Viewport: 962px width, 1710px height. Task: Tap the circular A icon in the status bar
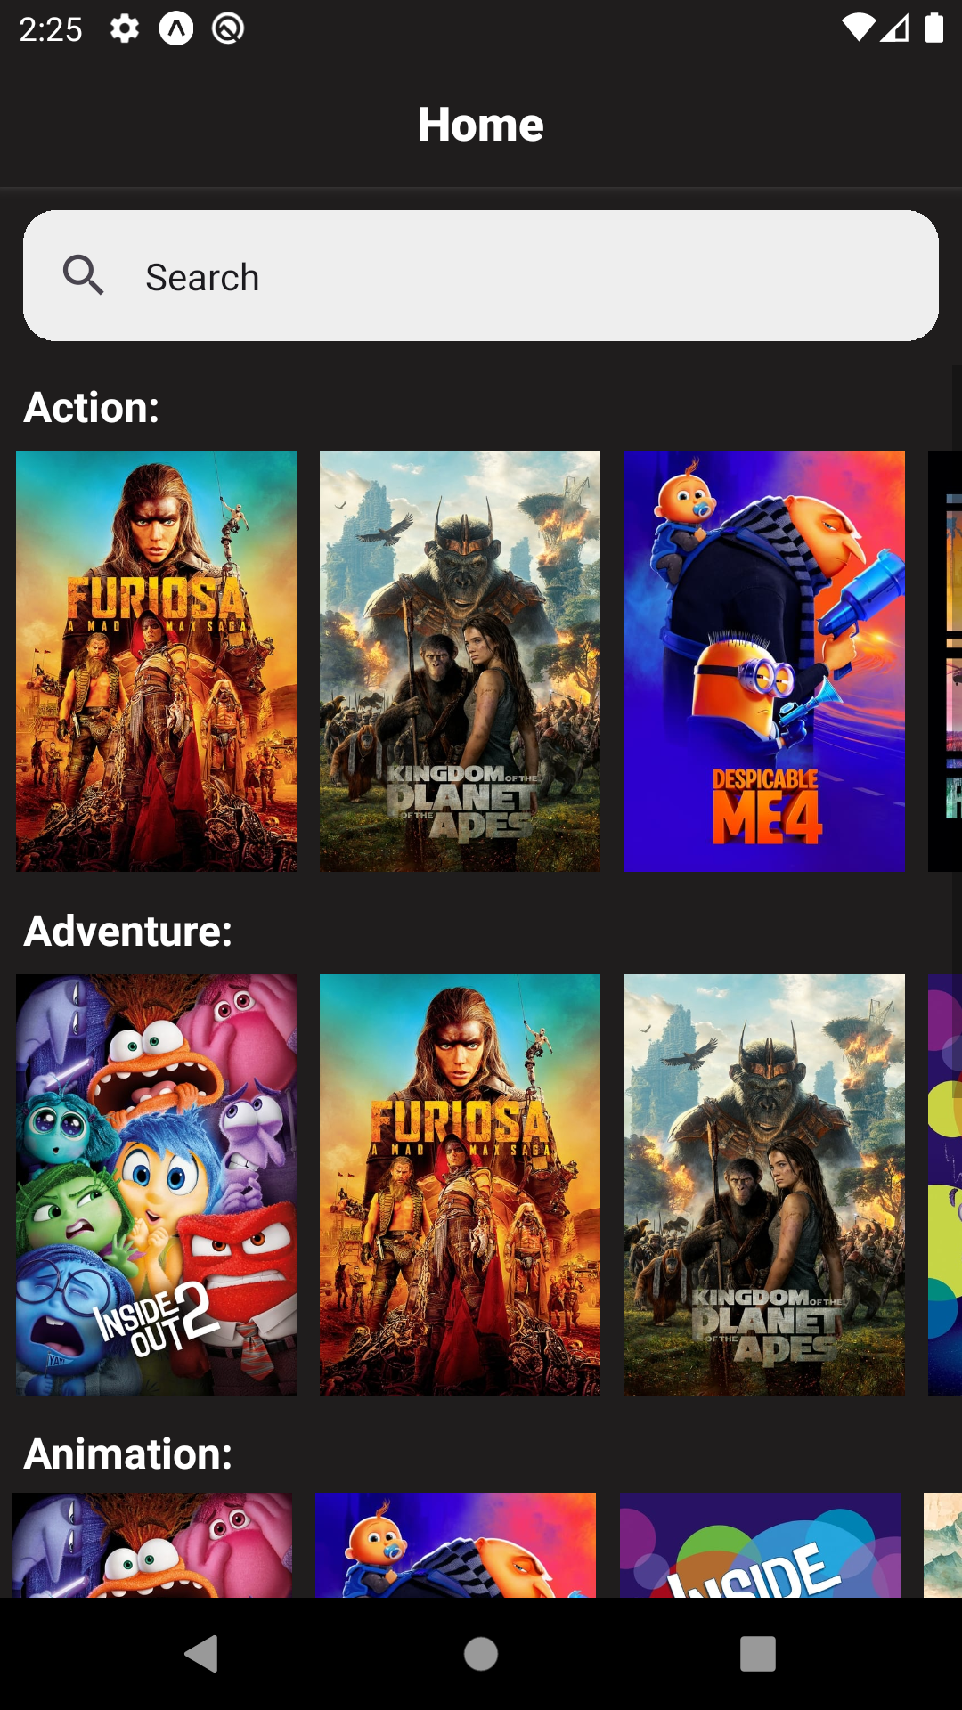[176, 29]
